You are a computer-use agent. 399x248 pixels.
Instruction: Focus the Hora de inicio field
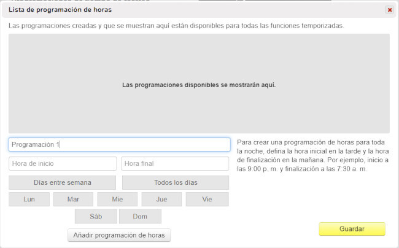[62, 163]
